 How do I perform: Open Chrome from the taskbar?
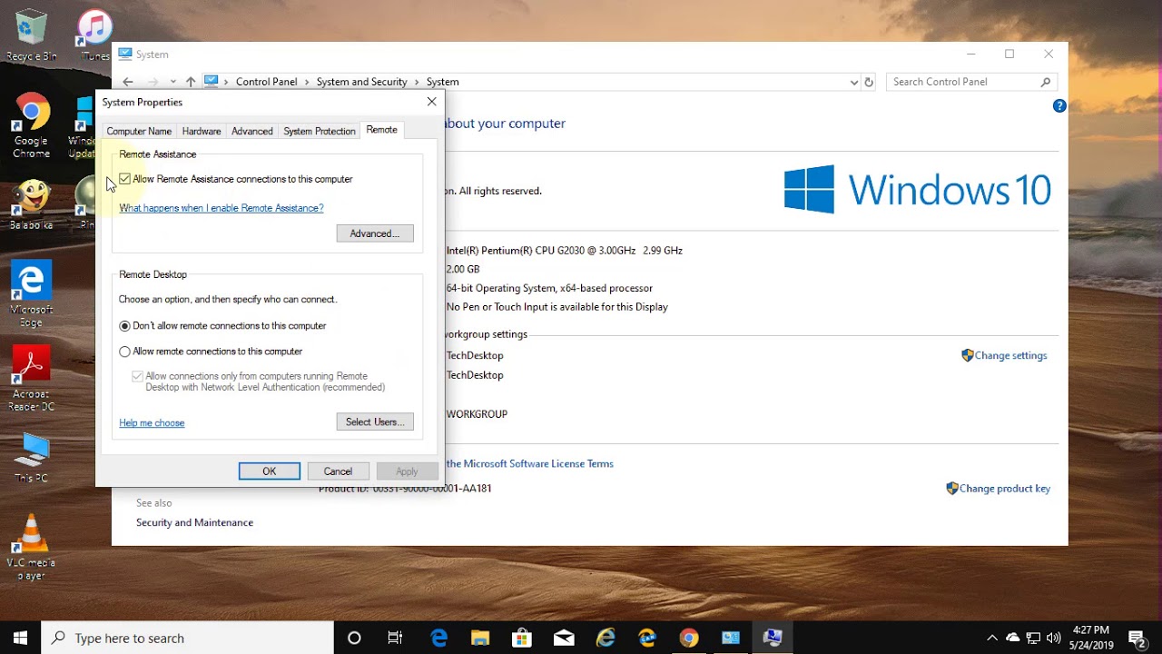click(689, 638)
